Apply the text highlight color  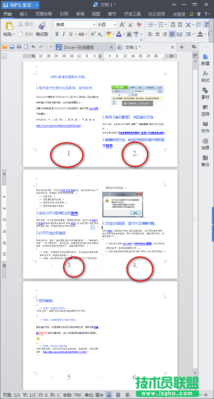pos(109,34)
